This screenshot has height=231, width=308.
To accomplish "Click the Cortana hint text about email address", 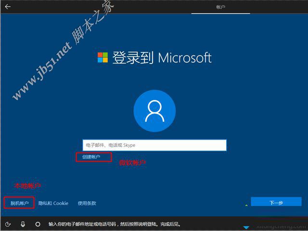I will pos(115,224).
